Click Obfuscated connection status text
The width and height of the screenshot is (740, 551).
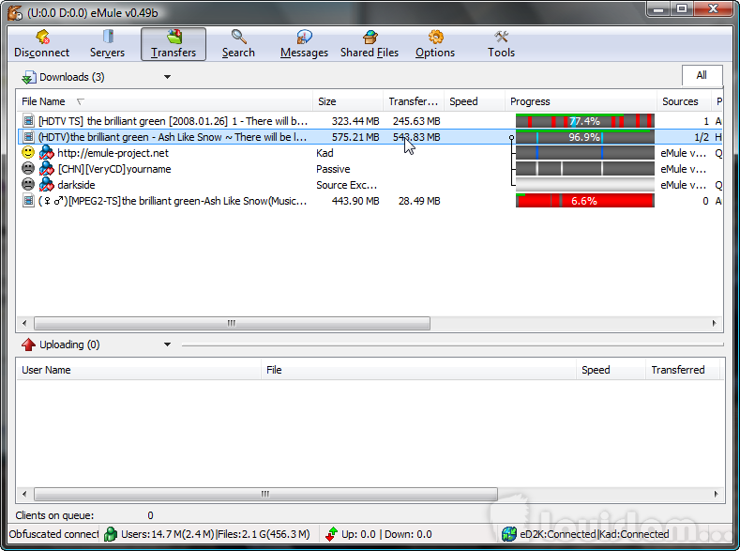click(x=53, y=534)
